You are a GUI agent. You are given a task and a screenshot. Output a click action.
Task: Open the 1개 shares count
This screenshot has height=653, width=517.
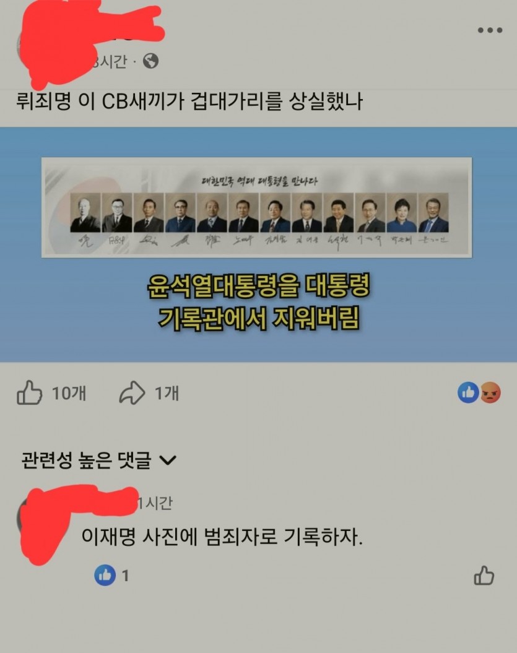(167, 393)
